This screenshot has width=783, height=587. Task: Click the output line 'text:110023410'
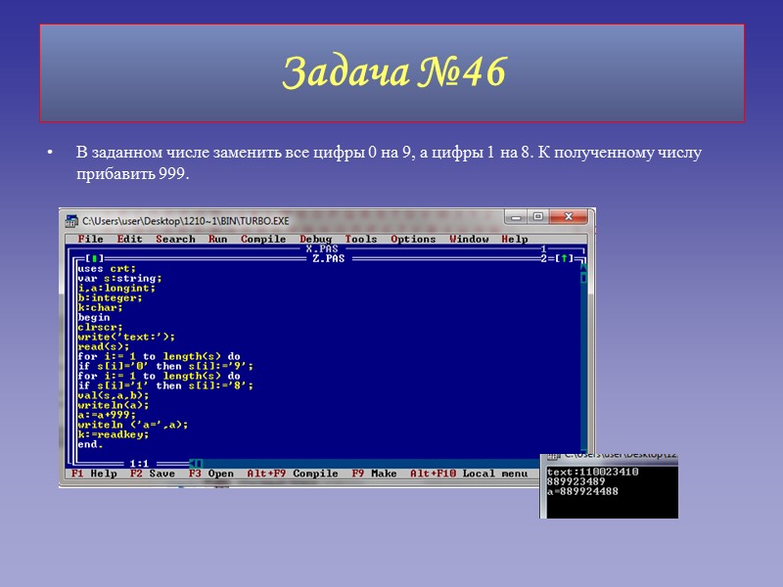593,472
